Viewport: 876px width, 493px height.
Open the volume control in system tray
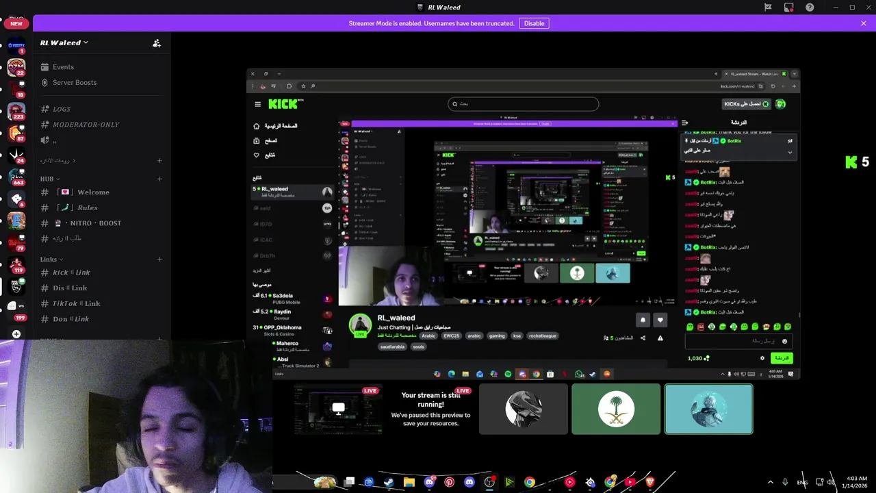pos(831,482)
